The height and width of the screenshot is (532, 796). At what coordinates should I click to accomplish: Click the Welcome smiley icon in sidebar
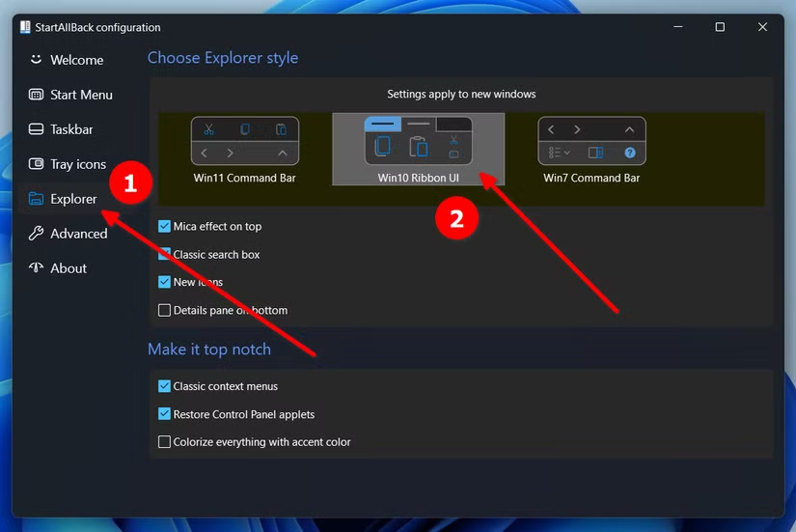tap(36, 60)
